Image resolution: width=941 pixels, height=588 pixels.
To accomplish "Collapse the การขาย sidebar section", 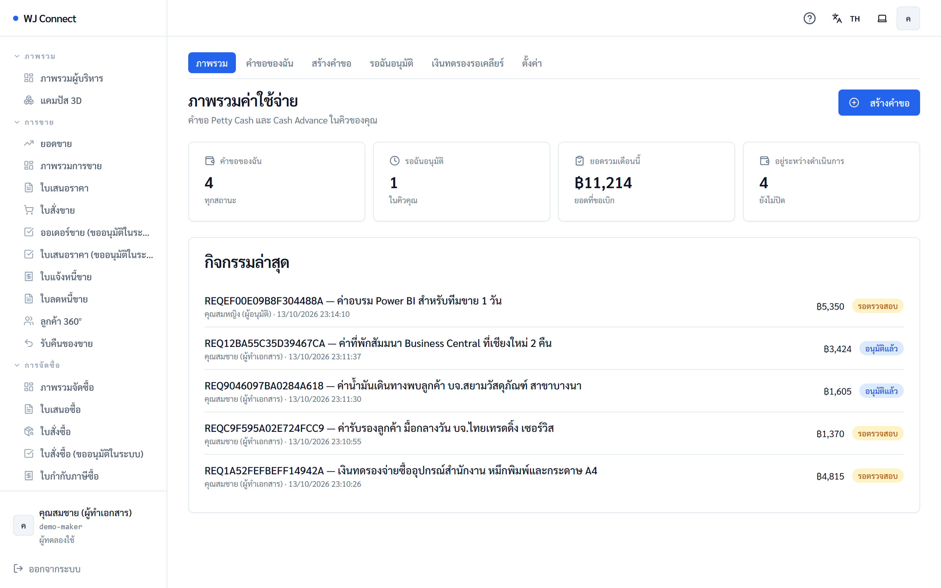I will 33,122.
